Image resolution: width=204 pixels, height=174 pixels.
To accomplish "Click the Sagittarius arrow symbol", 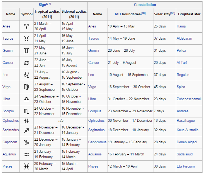I will tap(26, 130).
